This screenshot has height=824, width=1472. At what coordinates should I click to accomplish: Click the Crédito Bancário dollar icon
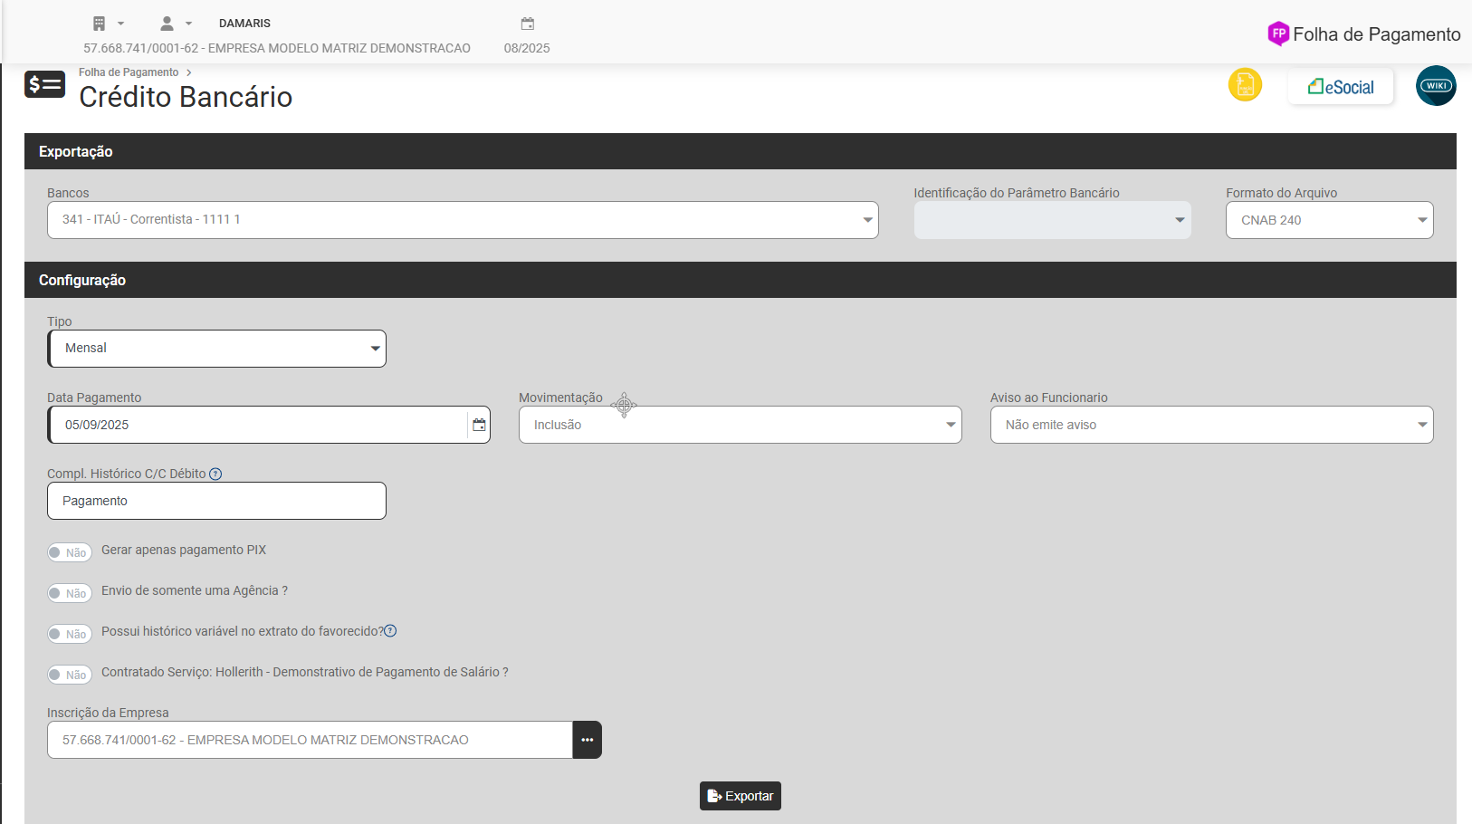click(x=44, y=84)
